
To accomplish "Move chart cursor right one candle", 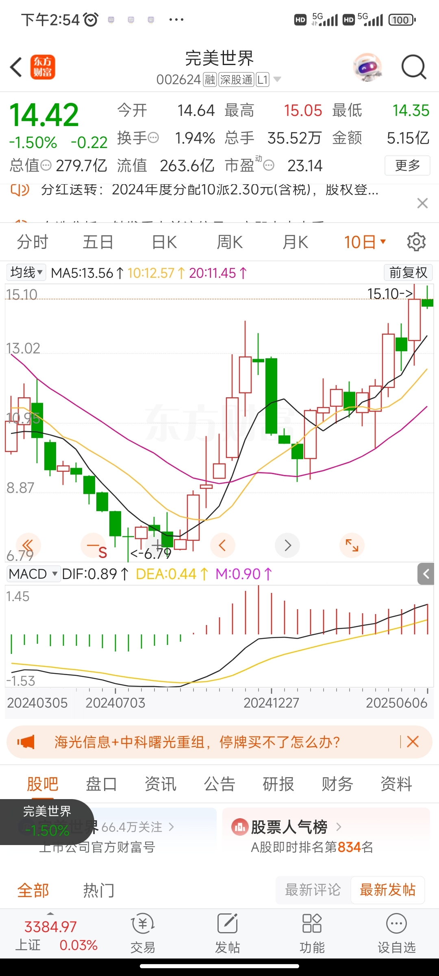I will point(287,545).
